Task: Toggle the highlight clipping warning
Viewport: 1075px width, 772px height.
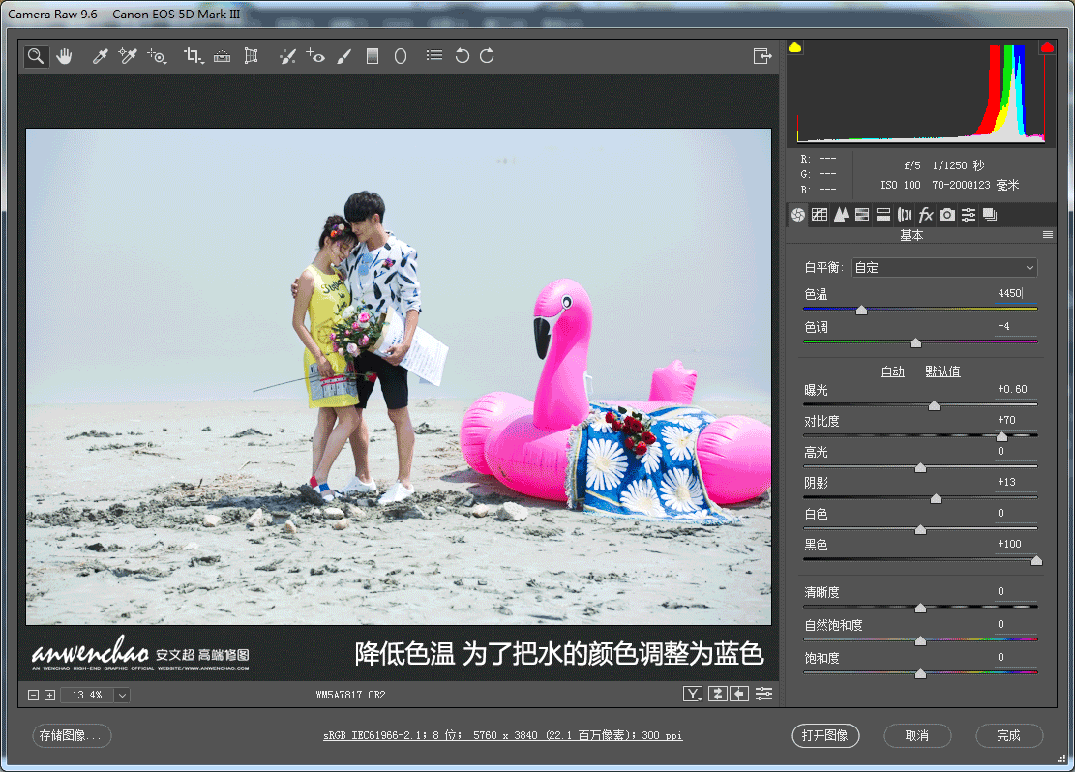Action: pos(1047,47)
